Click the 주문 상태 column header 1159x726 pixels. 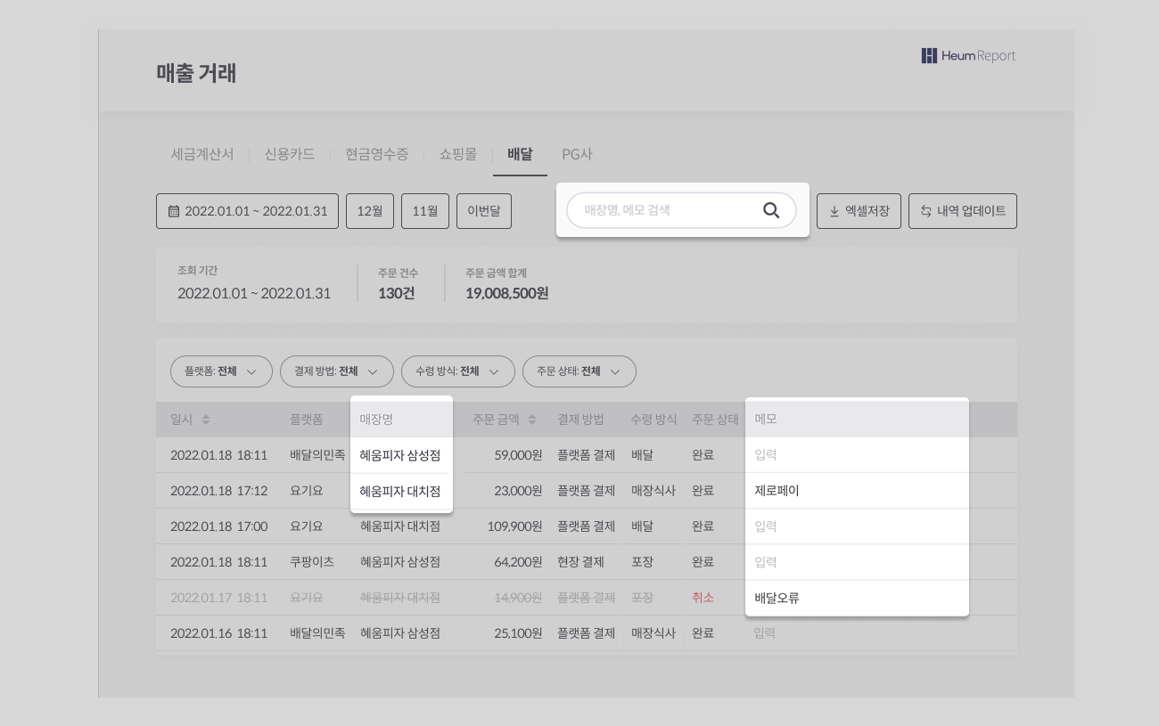click(x=715, y=419)
